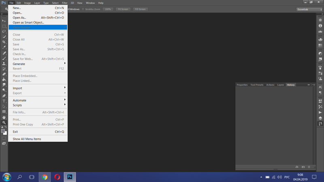324x182 pixels.
Task: Swap foreground and background colors
Action: [x=6, y=127]
